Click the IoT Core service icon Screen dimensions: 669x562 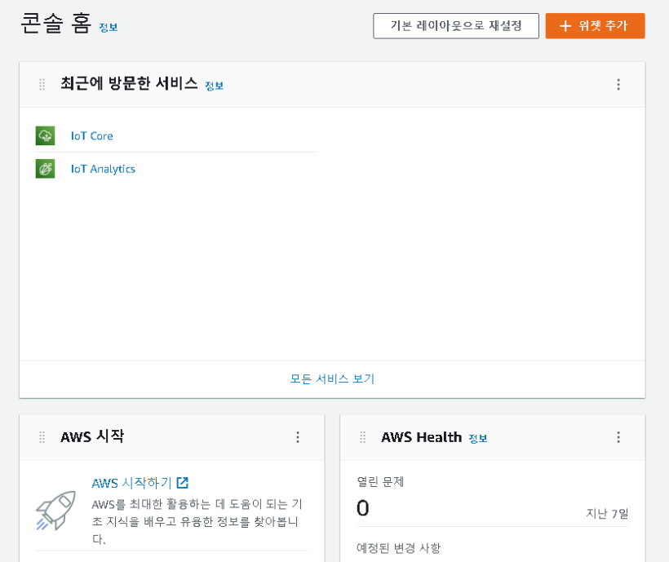(x=45, y=135)
